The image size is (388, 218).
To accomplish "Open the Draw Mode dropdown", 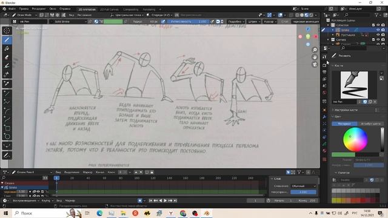I will pyautogui.click(x=24, y=15).
